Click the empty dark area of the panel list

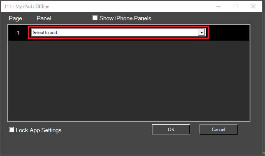(x=129, y=81)
